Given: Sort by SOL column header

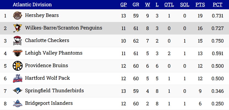Looking at the screenshot, I should [x=185, y=5].
